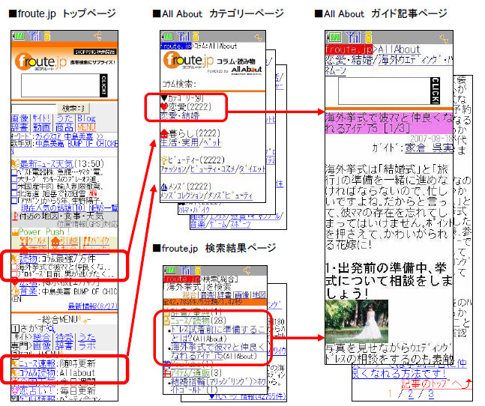Open ニュース速報 link in menu
Screen dimensions: 485x406
click(x=37, y=363)
